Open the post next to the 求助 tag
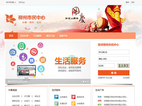Image resolution: width=142 pixels, height=106 pixels. click(x=116, y=101)
